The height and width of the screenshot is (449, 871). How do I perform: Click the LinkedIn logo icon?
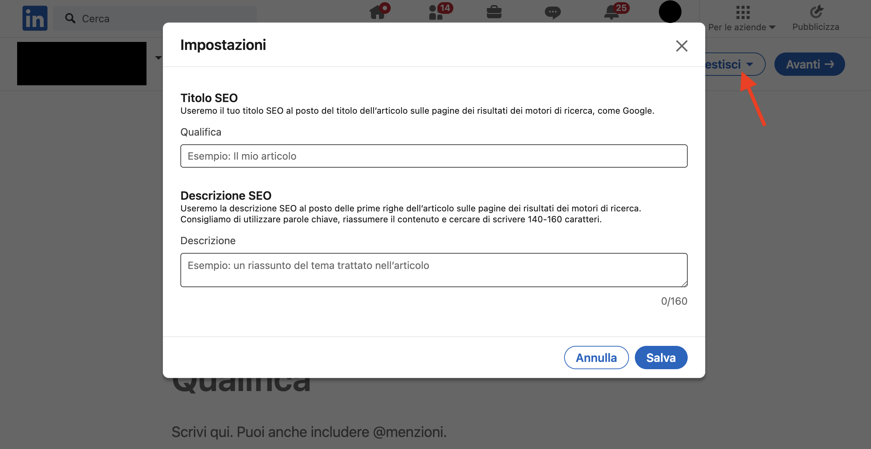35,18
